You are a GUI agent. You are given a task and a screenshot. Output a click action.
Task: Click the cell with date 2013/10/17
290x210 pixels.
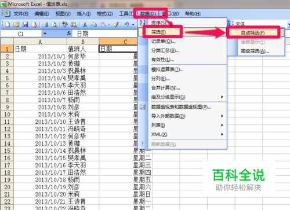pos(40,172)
